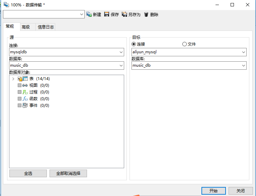Image resolution: width=256 pixels, height=196 pixels.
Task: Select the Procedures (过程) icon
Action: [x=25, y=92]
